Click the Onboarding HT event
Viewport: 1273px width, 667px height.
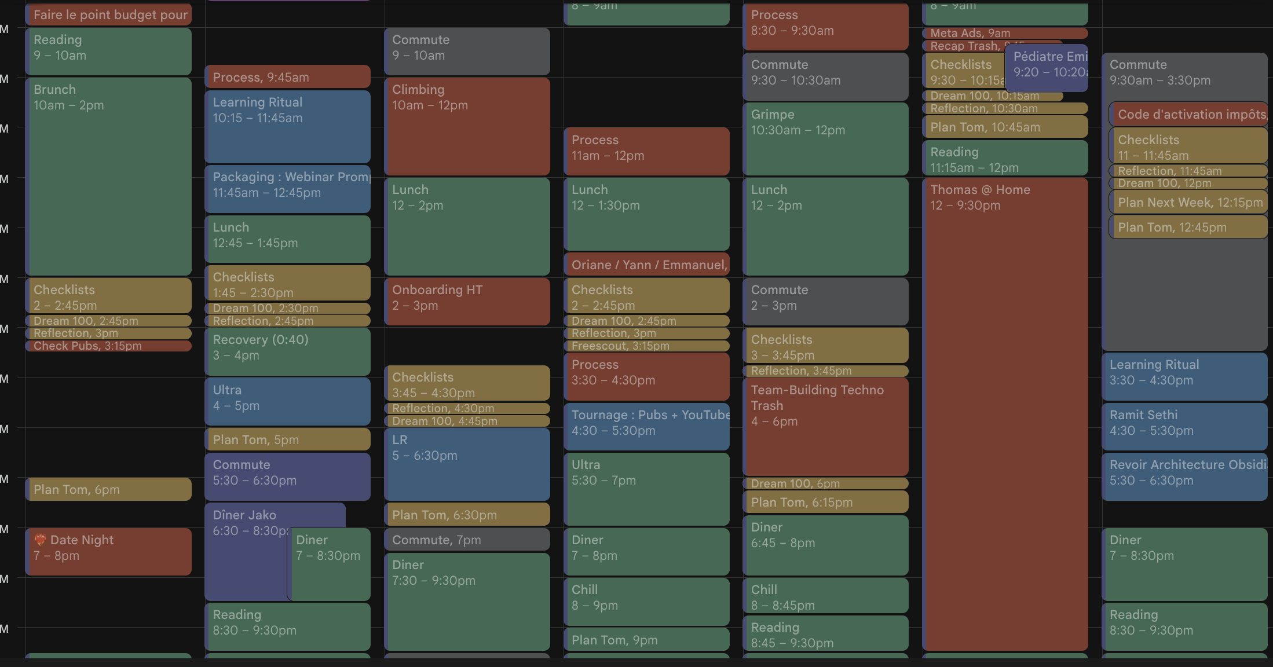[x=467, y=301]
